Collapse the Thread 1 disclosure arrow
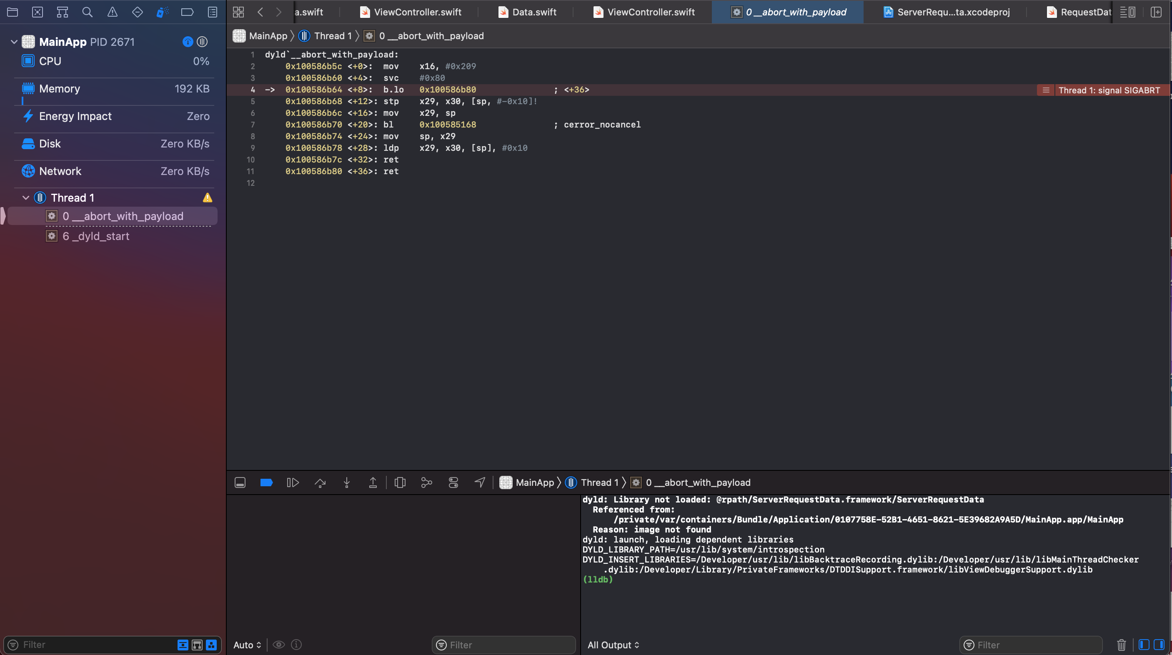 (x=26, y=198)
